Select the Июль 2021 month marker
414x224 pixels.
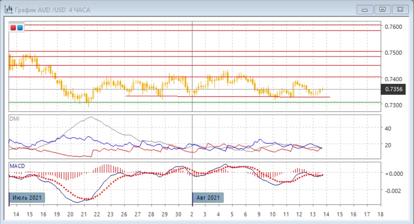click(x=27, y=198)
